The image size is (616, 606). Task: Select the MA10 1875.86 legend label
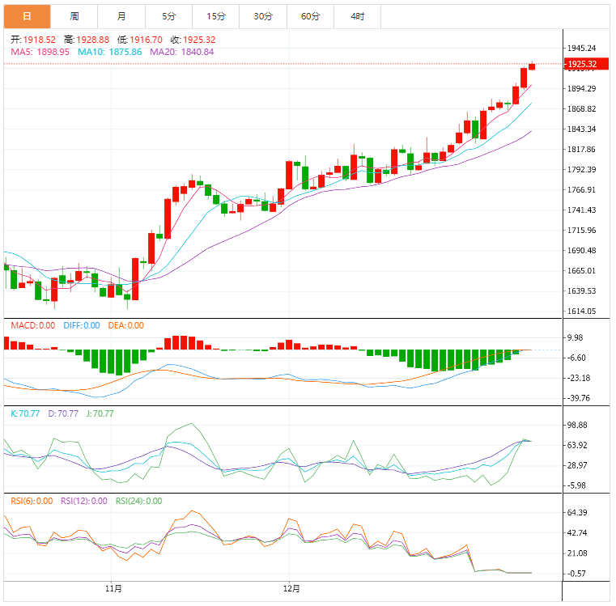109,52
